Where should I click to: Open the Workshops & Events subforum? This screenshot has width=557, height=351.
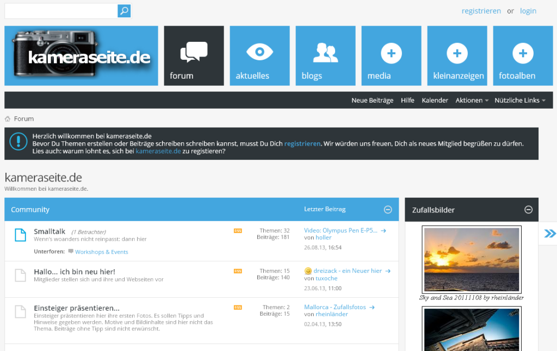point(101,252)
